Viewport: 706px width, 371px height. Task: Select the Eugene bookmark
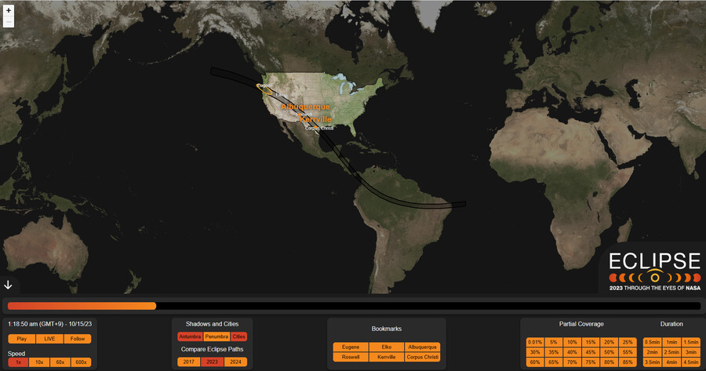point(351,347)
